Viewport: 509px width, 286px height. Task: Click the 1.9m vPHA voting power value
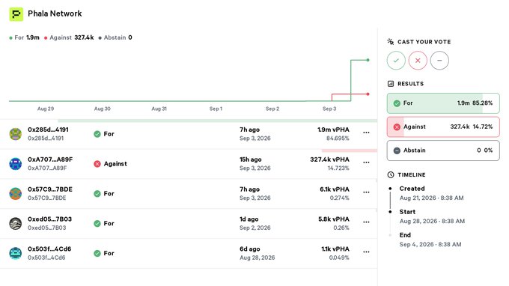[333, 130]
